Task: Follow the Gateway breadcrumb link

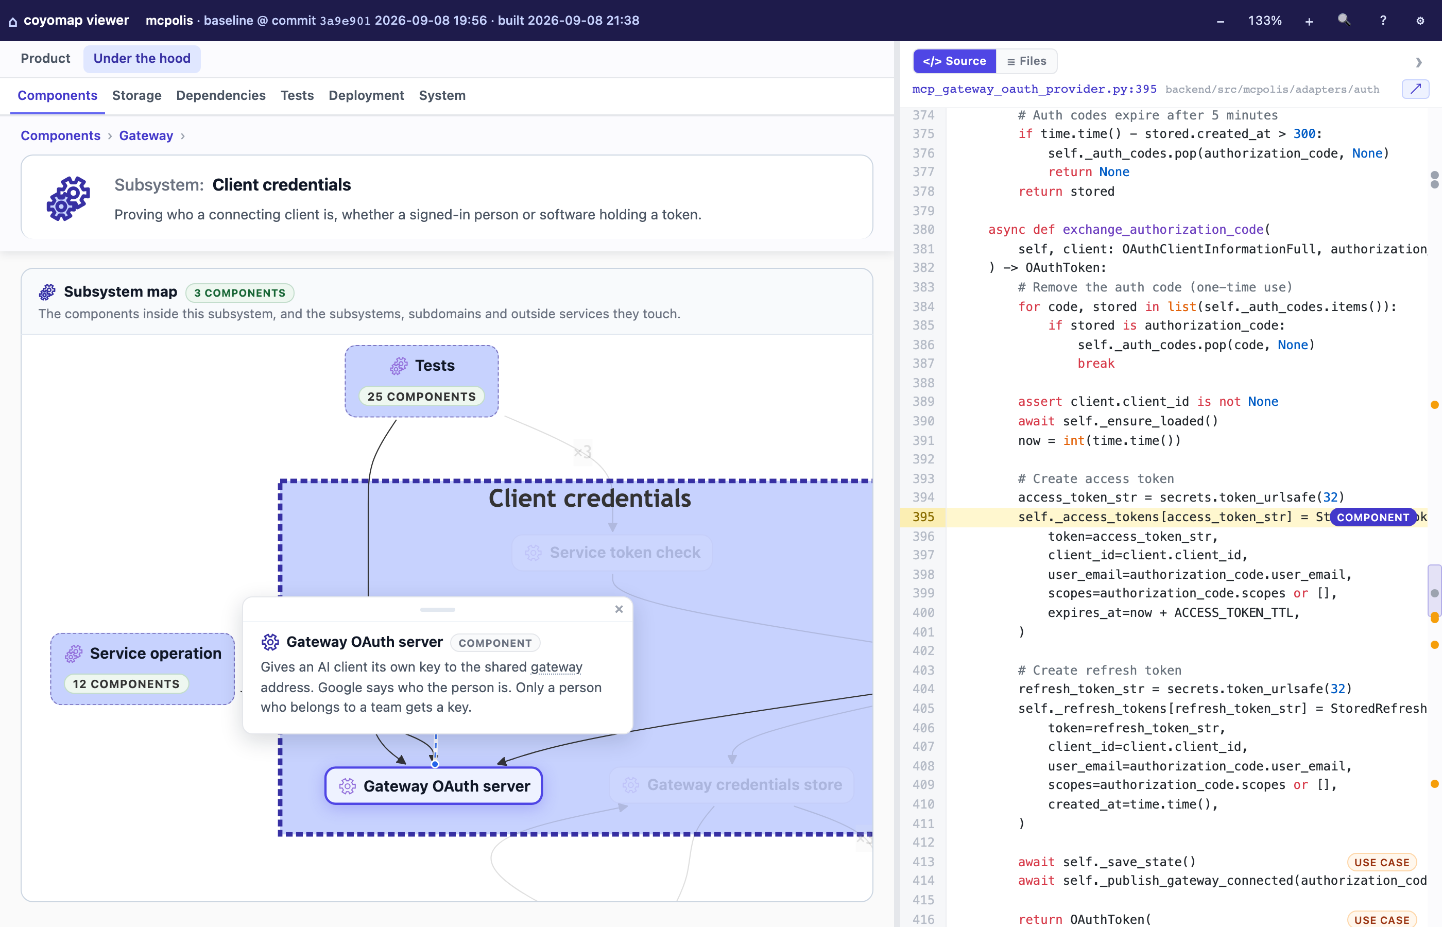Action: click(x=146, y=135)
